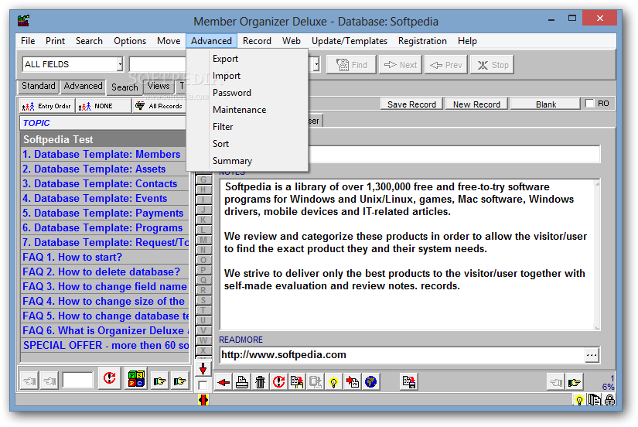Click the light bulb icon in status bar
This screenshot has height=427, width=638.
[579, 400]
